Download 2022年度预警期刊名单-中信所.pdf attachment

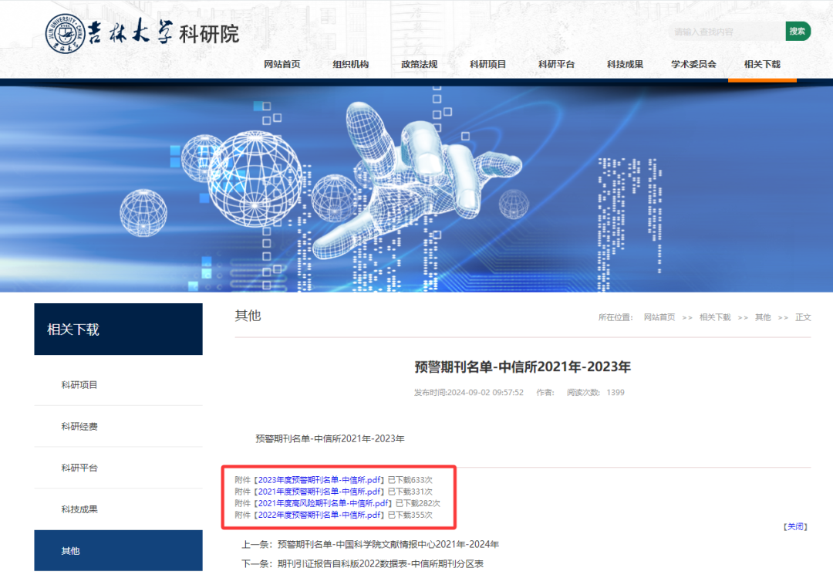click(x=319, y=515)
